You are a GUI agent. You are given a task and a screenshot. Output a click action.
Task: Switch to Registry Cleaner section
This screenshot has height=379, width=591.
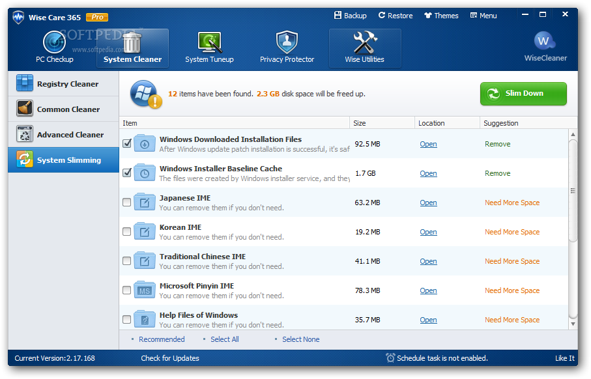[63, 83]
